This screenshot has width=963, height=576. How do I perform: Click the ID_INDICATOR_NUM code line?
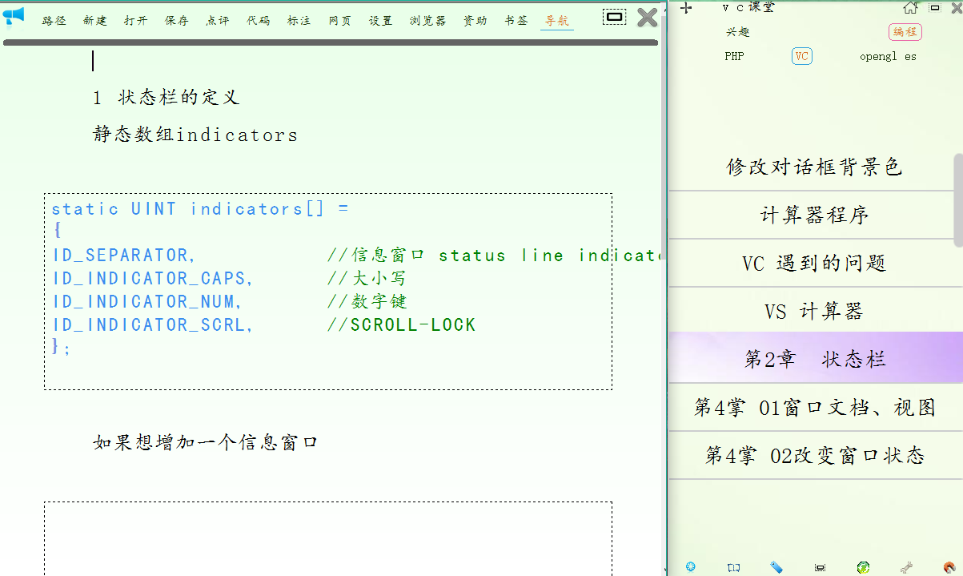(147, 302)
